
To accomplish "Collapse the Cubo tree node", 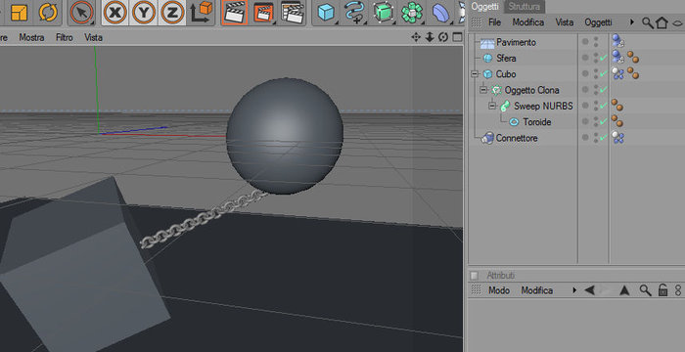I will coord(475,74).
